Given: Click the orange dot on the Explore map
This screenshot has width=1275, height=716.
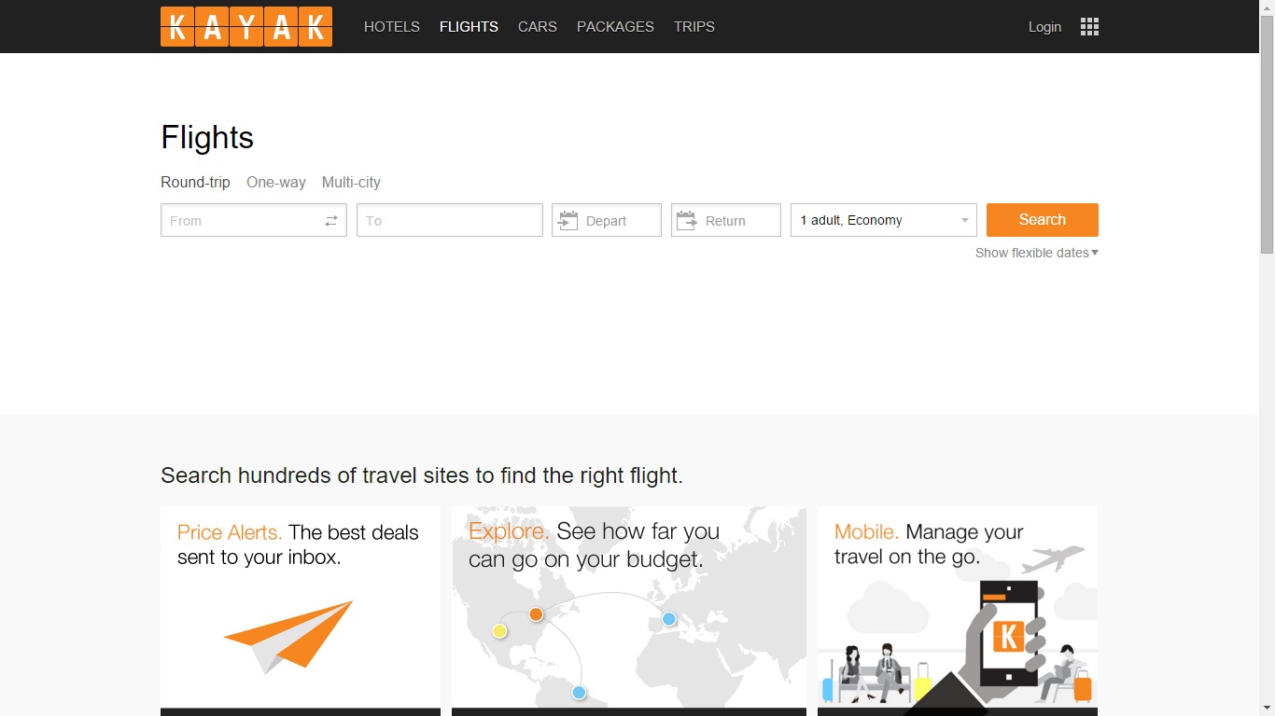Looking at the screenshot, I should (536, 614).
